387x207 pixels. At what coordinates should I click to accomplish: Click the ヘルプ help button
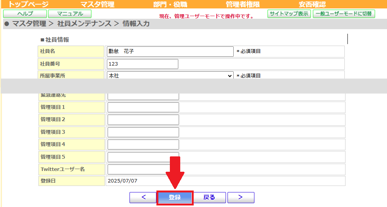click(x=25, y=14)
